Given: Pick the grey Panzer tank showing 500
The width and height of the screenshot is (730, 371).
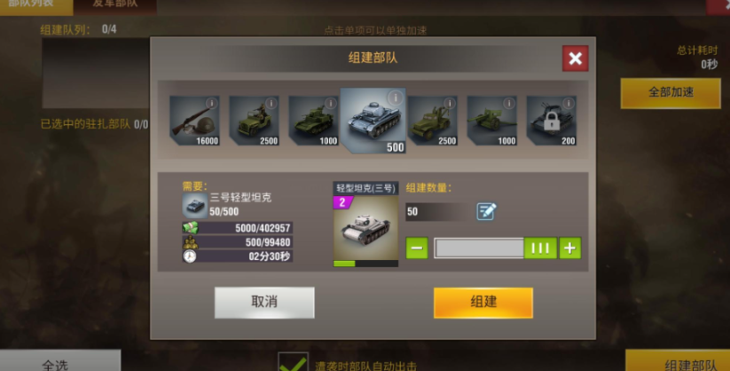Looking at the screenshot, I should [x=373, y=121].
